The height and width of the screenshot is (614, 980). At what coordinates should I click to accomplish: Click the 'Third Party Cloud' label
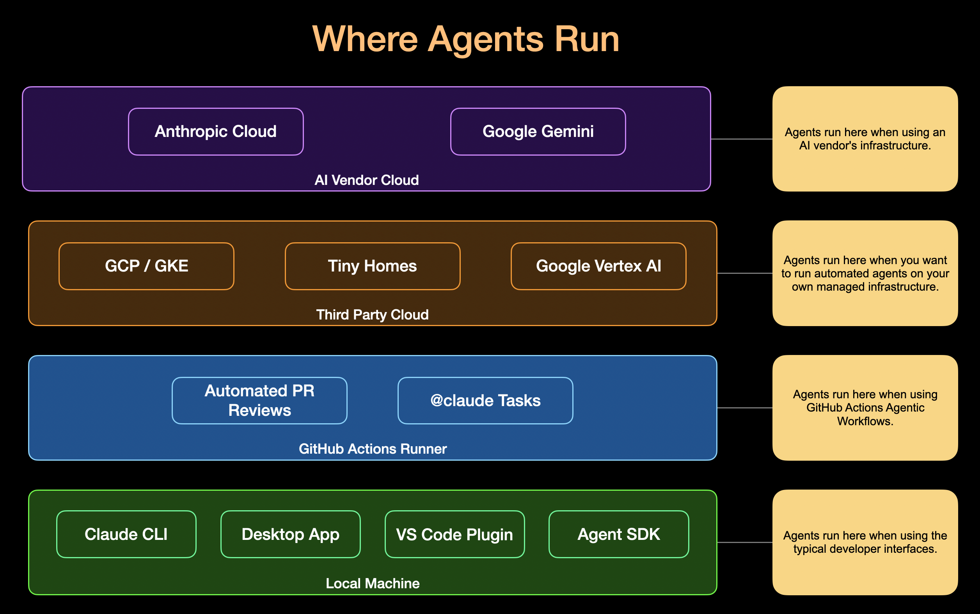point(373,315)
